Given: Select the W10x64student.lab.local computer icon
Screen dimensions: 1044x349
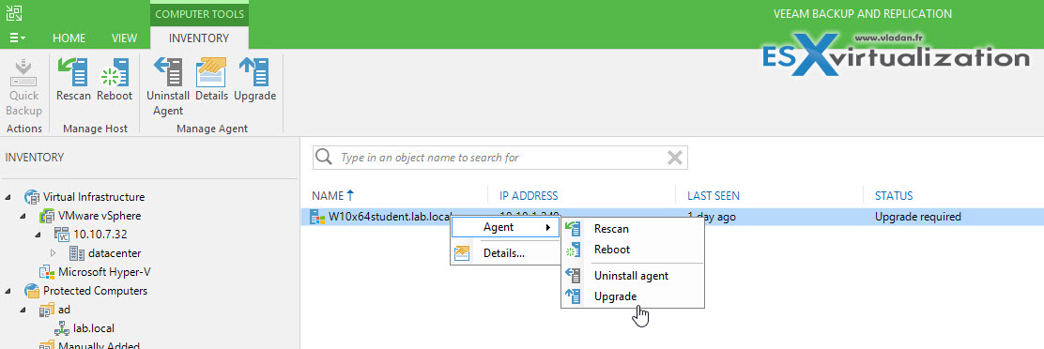Looking at the screenshot, I should click(317, 216).
